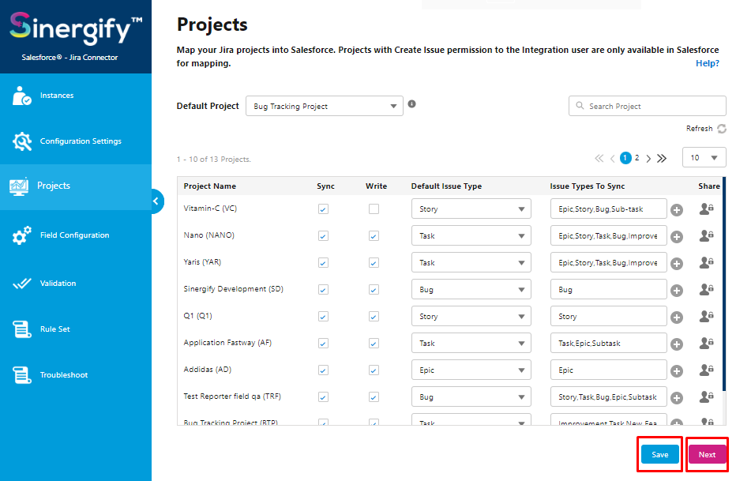Add issue types for Application Fastway (AF)
736x481 pixels.
click(x=677, y=344)
